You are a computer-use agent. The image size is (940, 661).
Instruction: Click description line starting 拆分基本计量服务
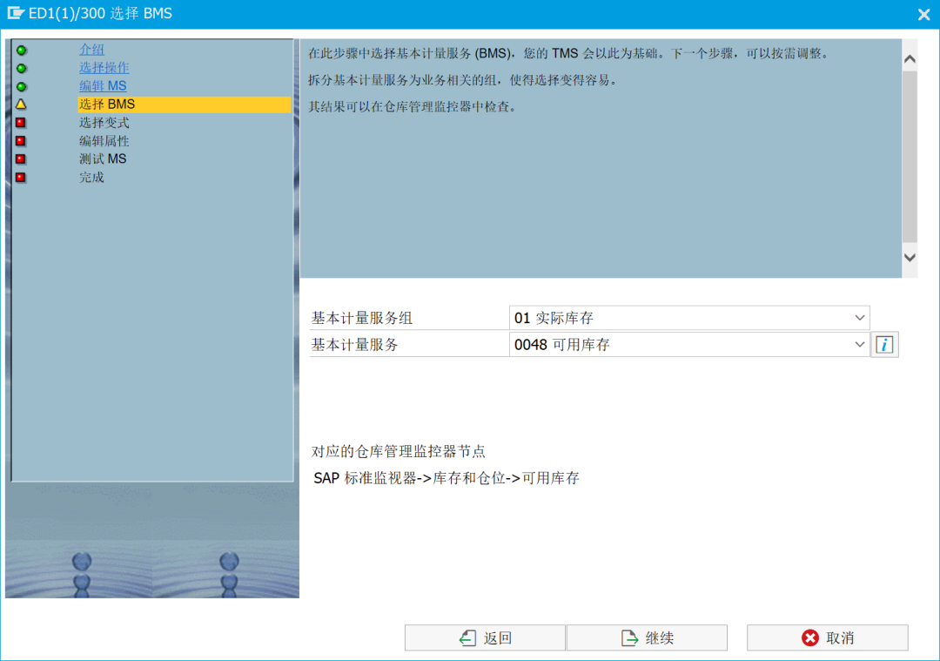tap(463, 80)
